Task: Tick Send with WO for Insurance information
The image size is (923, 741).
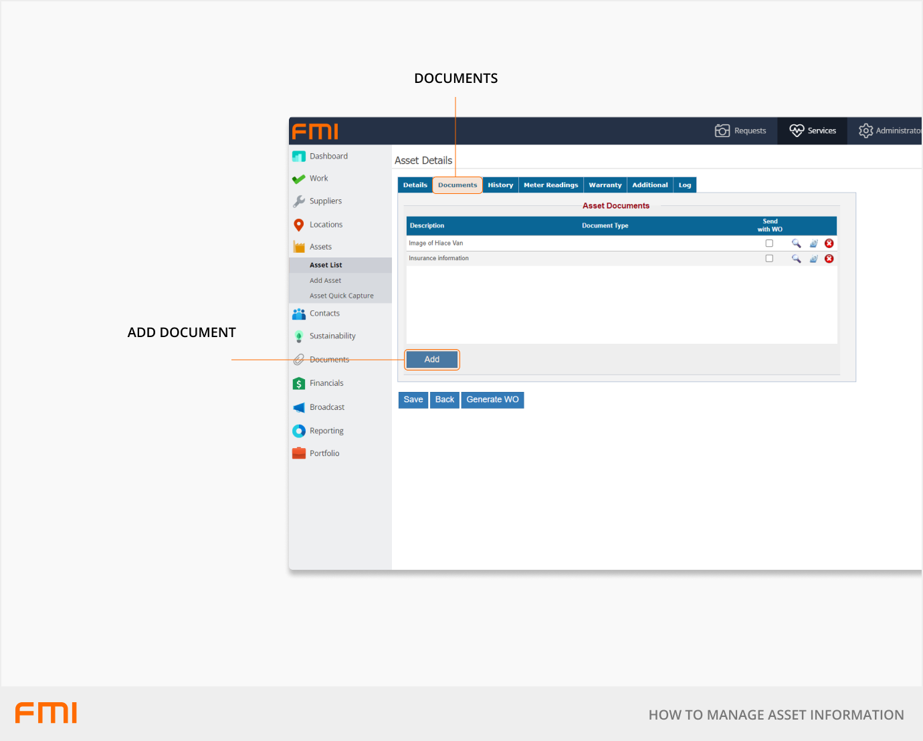Action: [x=769, y=259]
